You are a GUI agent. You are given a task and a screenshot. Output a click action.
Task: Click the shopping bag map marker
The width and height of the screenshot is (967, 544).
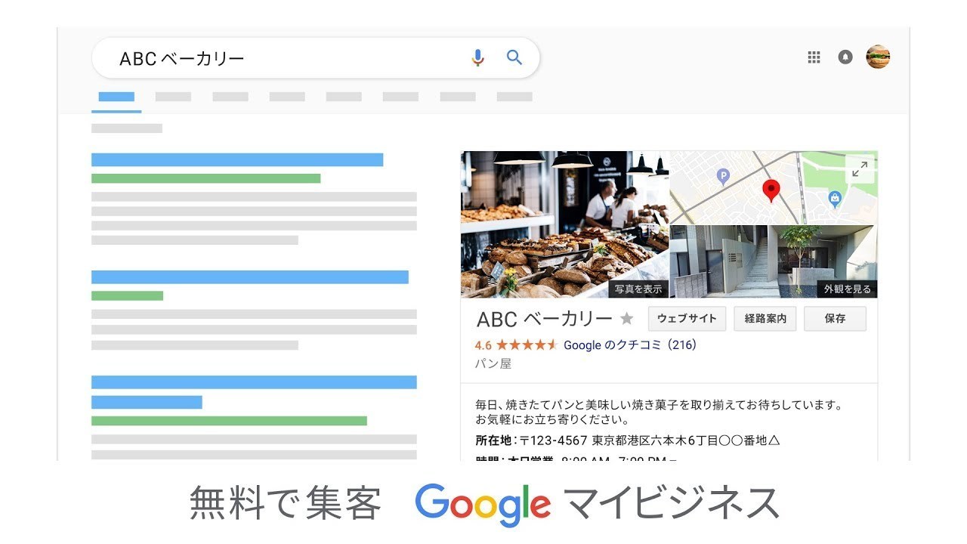(835, 199)
